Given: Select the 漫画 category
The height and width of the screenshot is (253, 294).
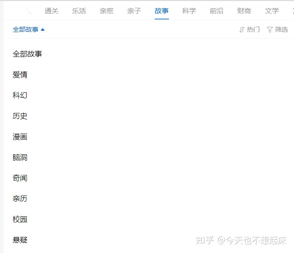Looking at the screenshot, I should (x=20, y=137).
